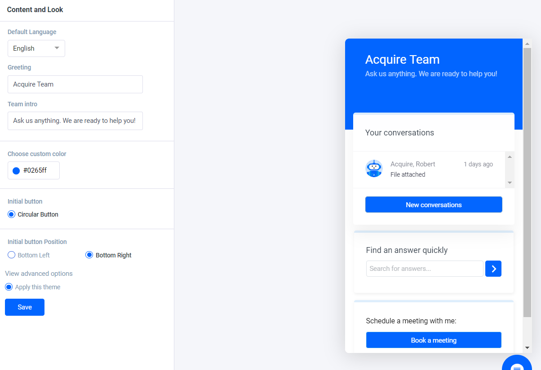Focus the Search for answers field

click(425, 269)
